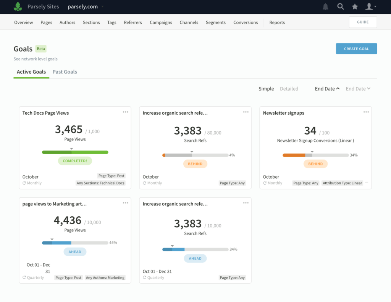The width and height of the screenshot is (391, 302).
Task: Open the Campaigns menu item
Action: pyautogui.click(x=161, y=22)
